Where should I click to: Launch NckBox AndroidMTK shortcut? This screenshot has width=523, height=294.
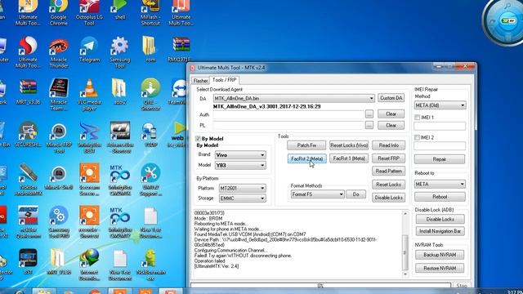[x=28, y=180]
